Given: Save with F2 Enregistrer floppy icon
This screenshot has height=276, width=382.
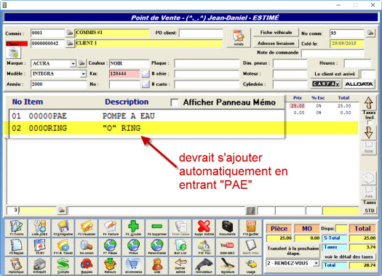Looking at the screenshot, I should 63,228.
